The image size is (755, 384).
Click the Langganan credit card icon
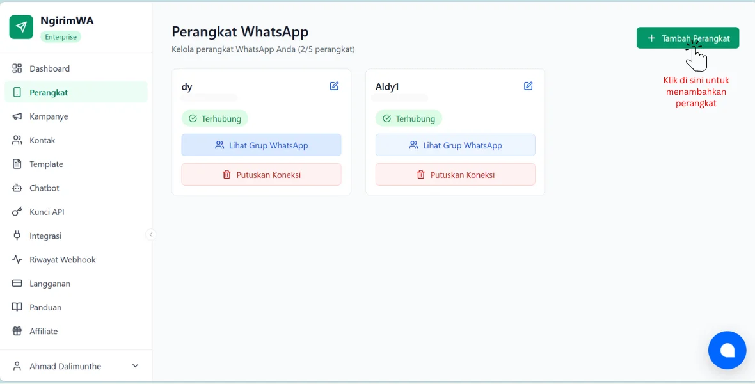17,284
